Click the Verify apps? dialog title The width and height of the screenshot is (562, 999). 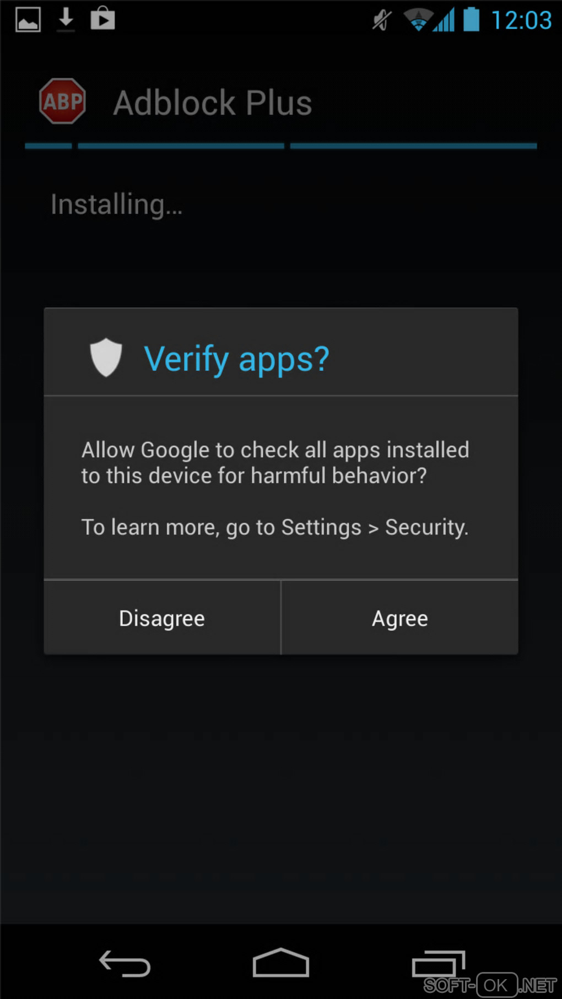237,359
